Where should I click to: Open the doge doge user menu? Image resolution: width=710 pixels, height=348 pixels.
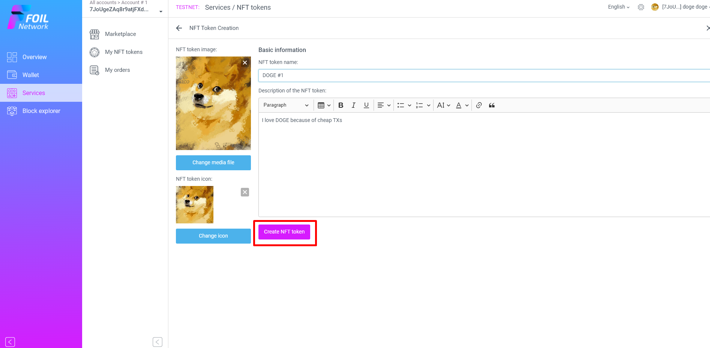pyautogui.click(x=686, y=7)
